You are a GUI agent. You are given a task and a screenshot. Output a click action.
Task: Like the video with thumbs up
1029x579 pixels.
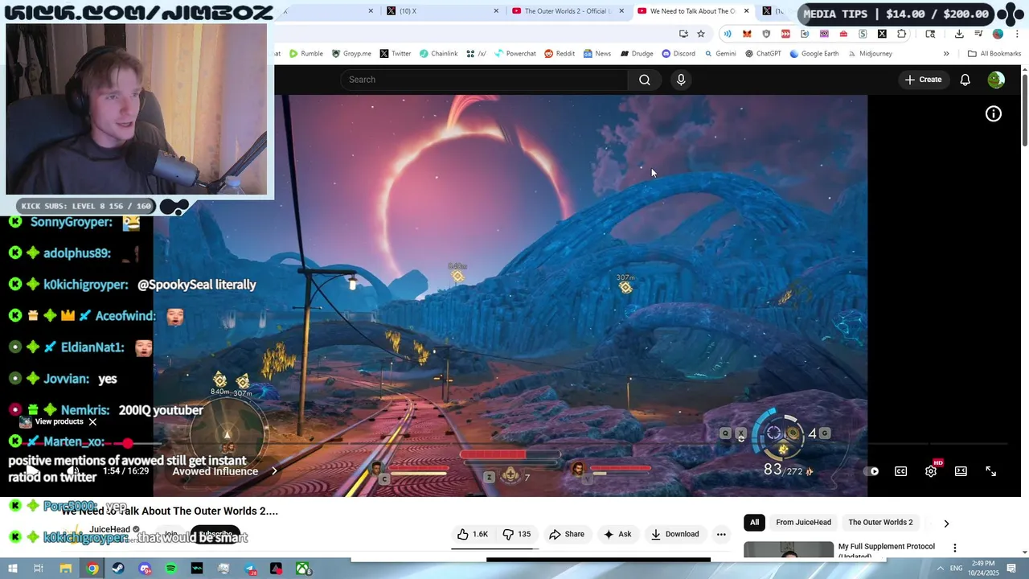[473, 534]
